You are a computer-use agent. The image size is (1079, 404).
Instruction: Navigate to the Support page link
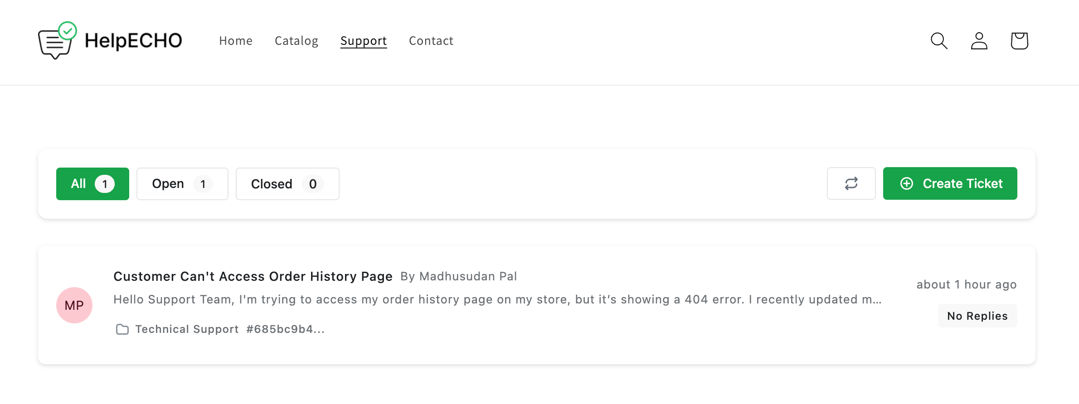tap(364, 41)
